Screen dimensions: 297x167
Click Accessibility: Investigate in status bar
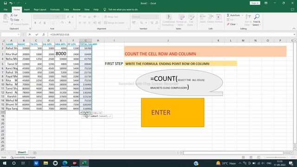[23, 157]
